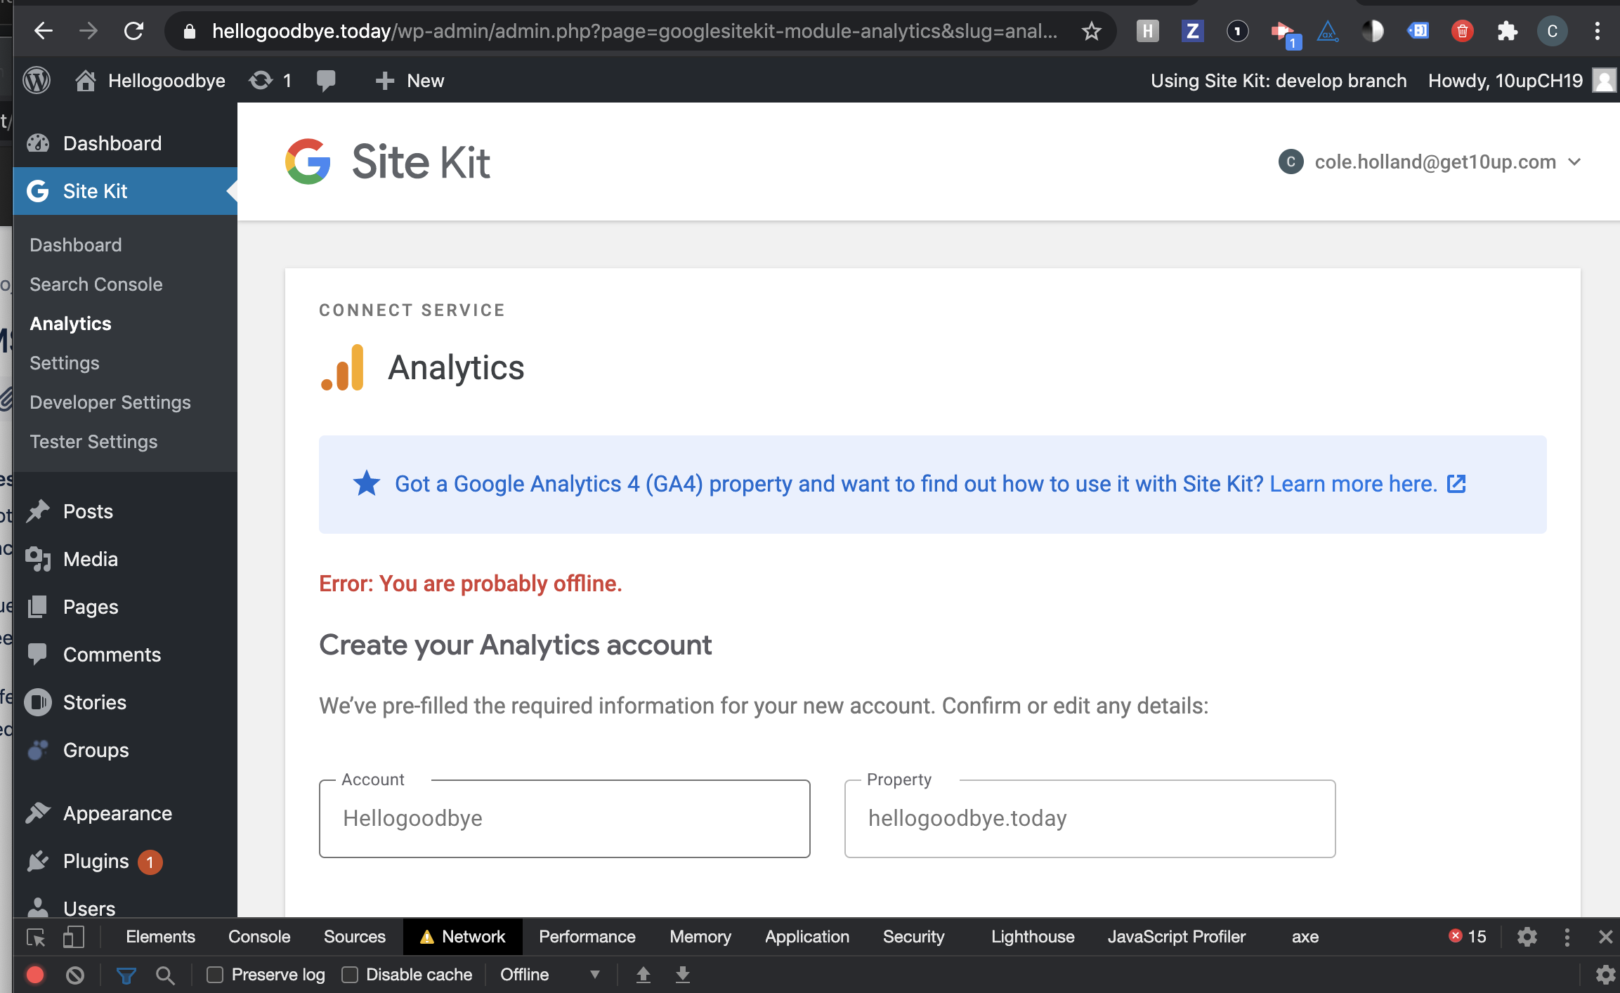
Task: Open Tester Settings submenu item
Action: pyautogui.click(x=93, y=442)
